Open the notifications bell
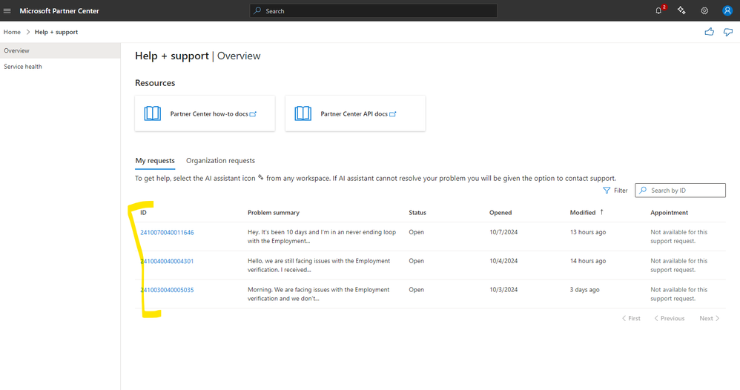 pyautogui.click(x=659, y=10)
